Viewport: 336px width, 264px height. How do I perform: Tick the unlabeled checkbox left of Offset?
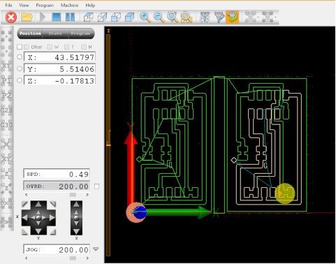tap(20, 47)
